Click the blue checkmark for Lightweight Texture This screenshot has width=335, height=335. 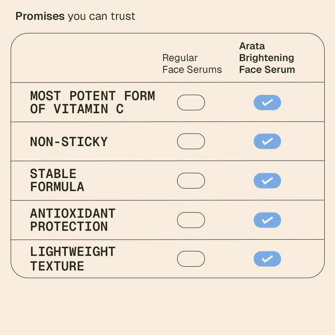[x=267, y=259]
